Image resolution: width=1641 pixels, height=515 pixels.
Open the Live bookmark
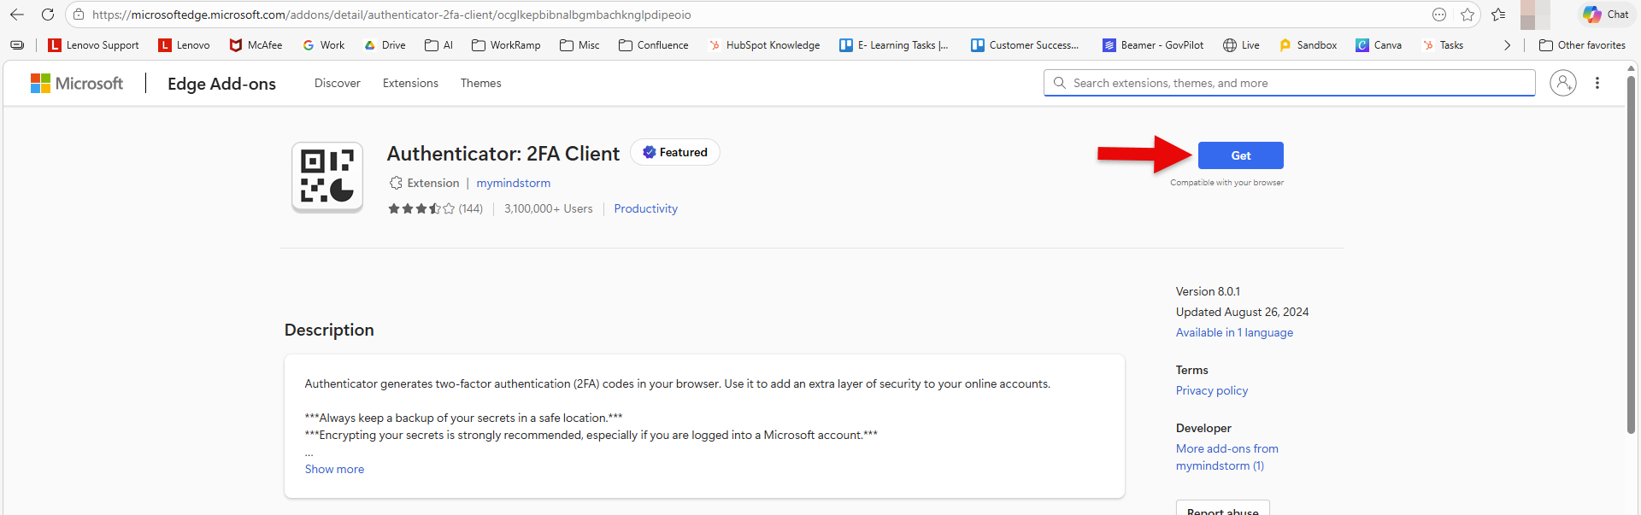tap(1241, 45)
